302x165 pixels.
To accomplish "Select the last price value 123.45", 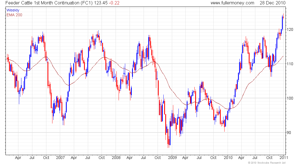I will click(100, 3).
